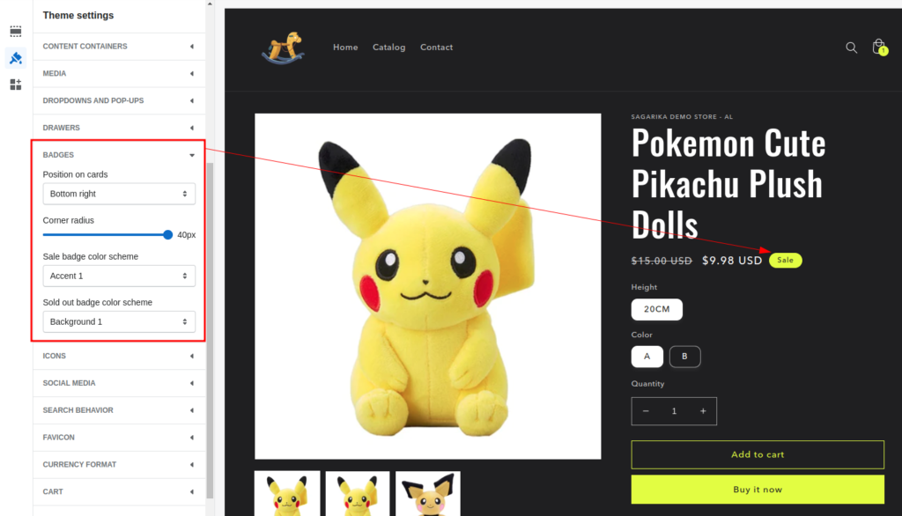Expand the Currency Format section
This screenshot has height=516, width=902.
tap(119, 464)
